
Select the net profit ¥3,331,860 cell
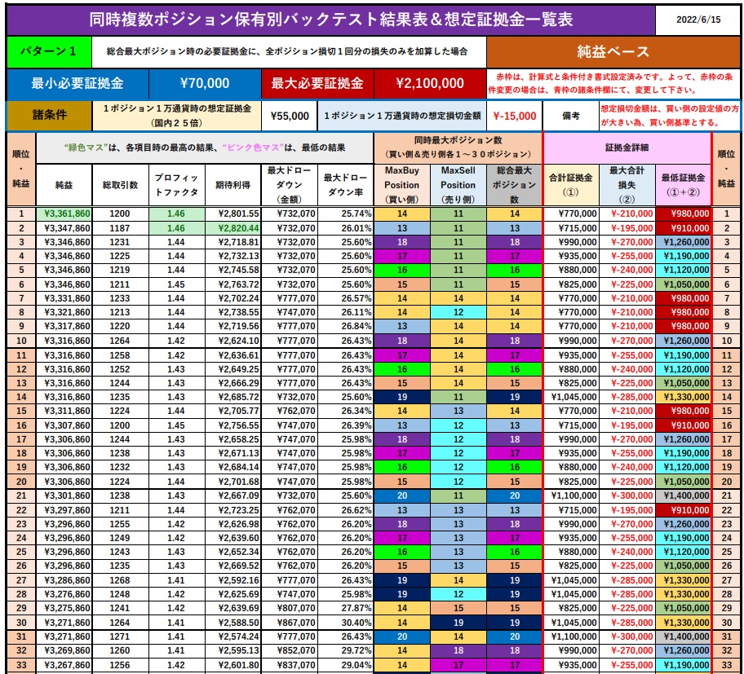pos(64,298)
